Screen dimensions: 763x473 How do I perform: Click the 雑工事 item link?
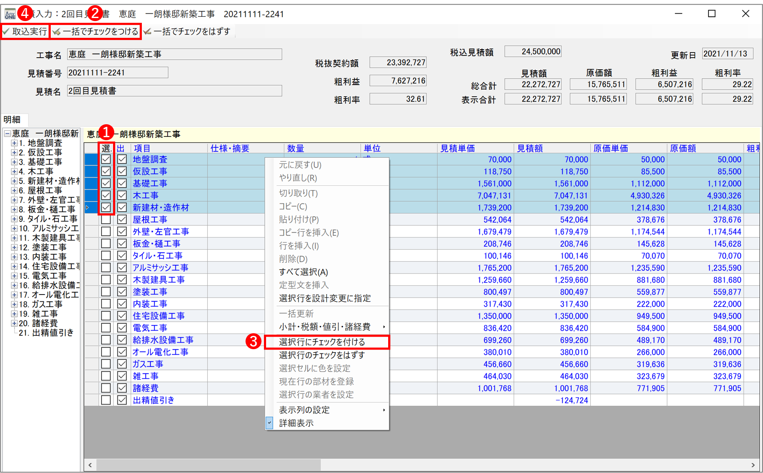tap(145, 376)
